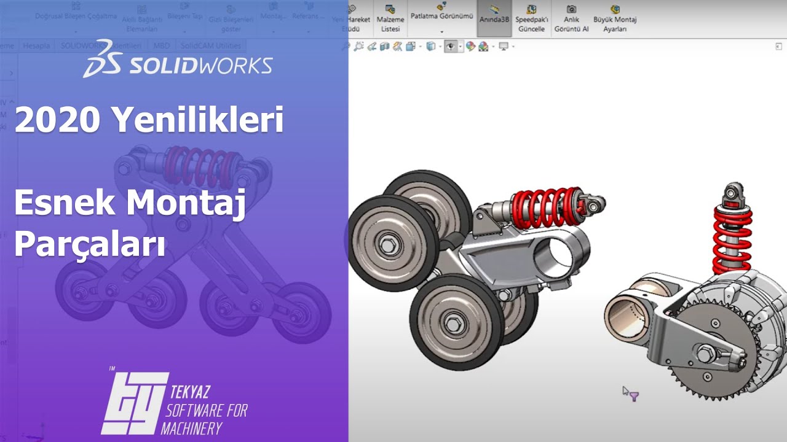
Task: Click Akıllı Bağlantı Elemanları tool
Action: [x=141, y=18]
